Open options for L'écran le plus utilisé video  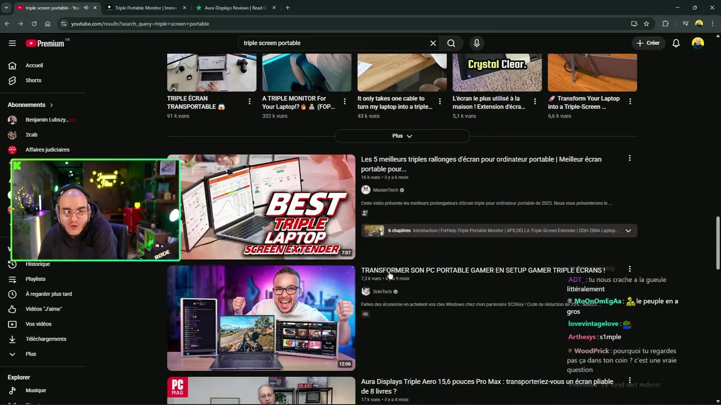tap(535, 102)
